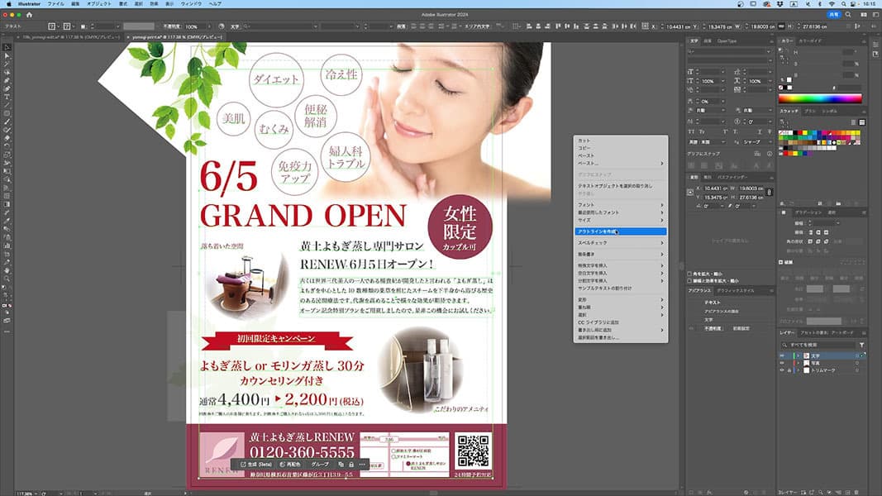This screenshot has height=496, width=882.
Task: Hide the 文字 layer with its eye icon
Action: tap(782, 355)
